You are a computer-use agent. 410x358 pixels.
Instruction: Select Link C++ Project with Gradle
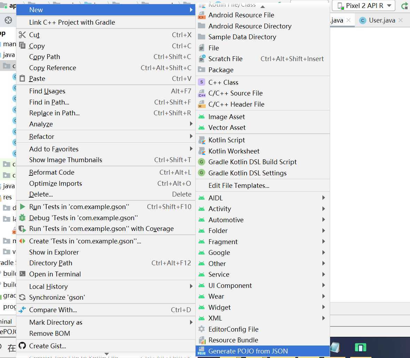[x=106, y=22]
